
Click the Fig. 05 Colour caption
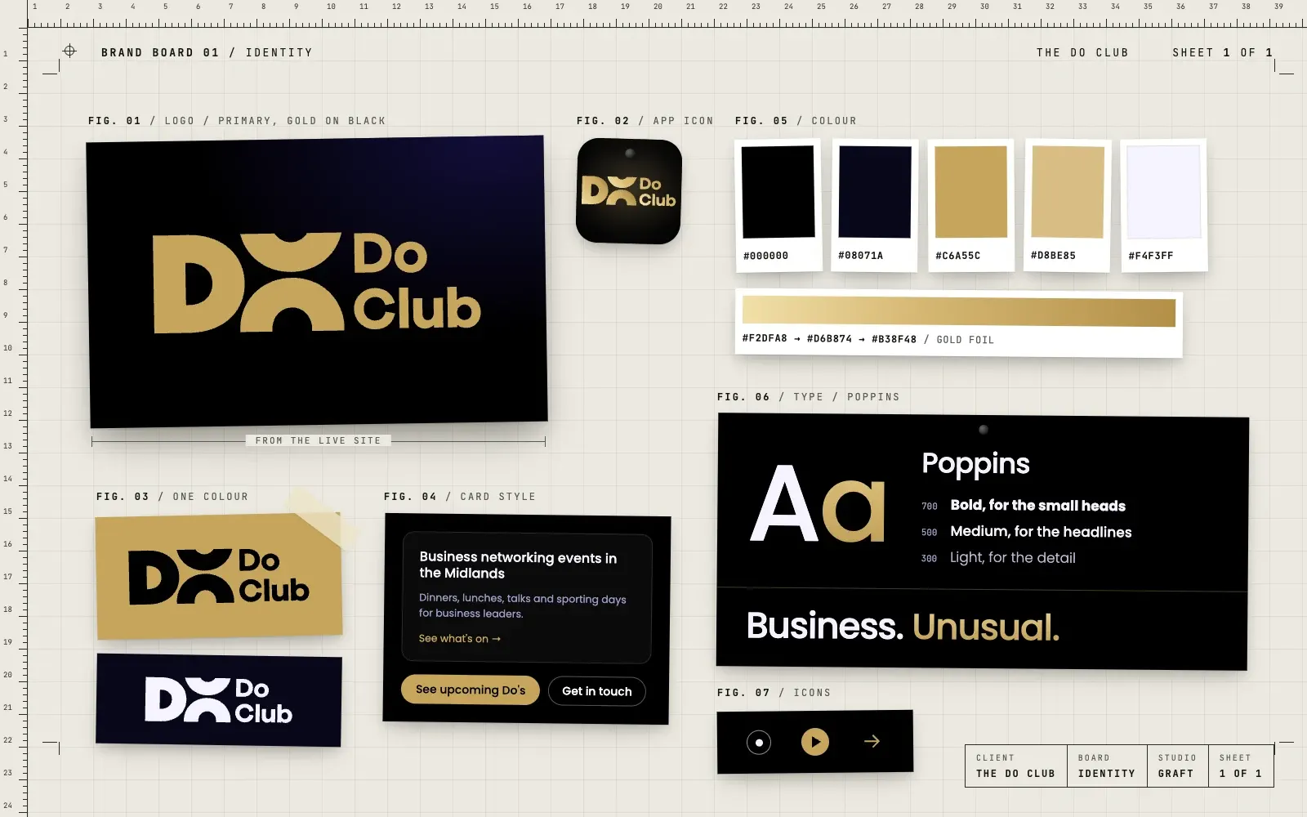coord(796,121)
